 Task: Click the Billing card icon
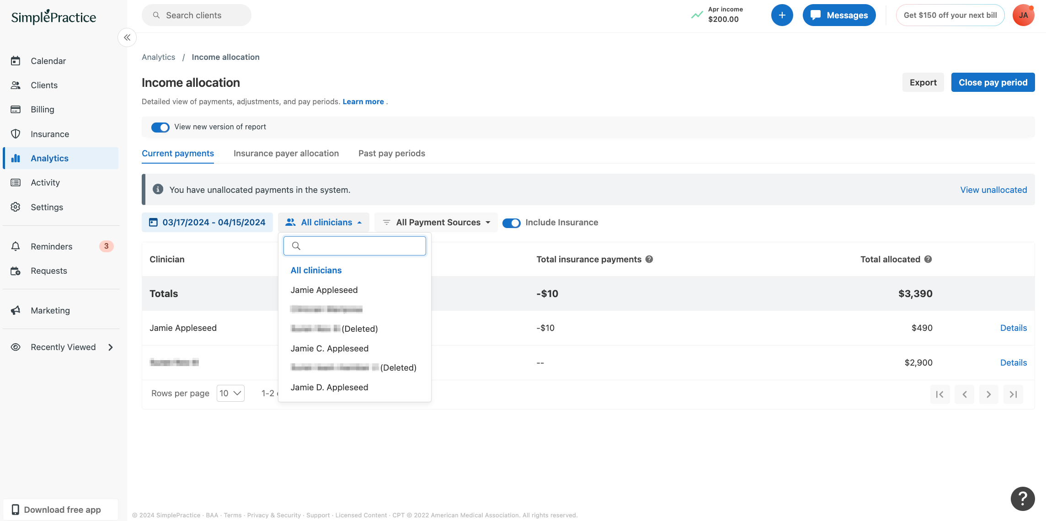tap(16, 109)
